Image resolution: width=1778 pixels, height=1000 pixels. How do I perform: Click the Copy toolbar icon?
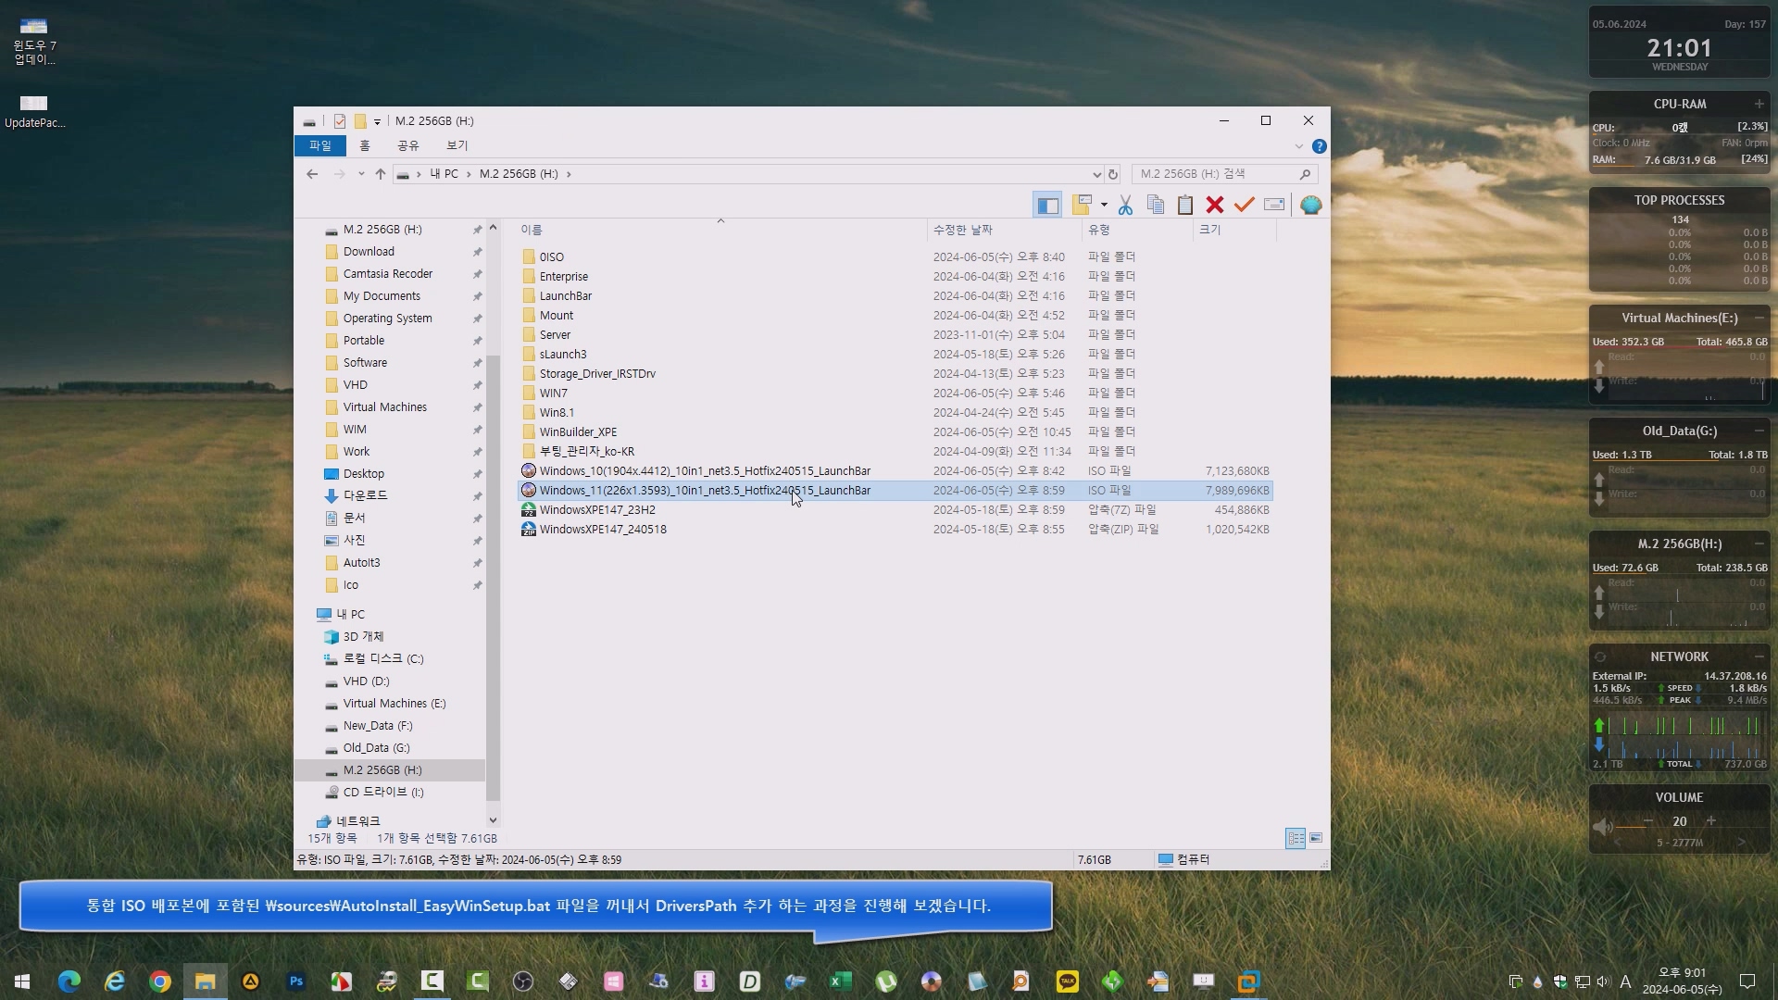(1156, 205)
